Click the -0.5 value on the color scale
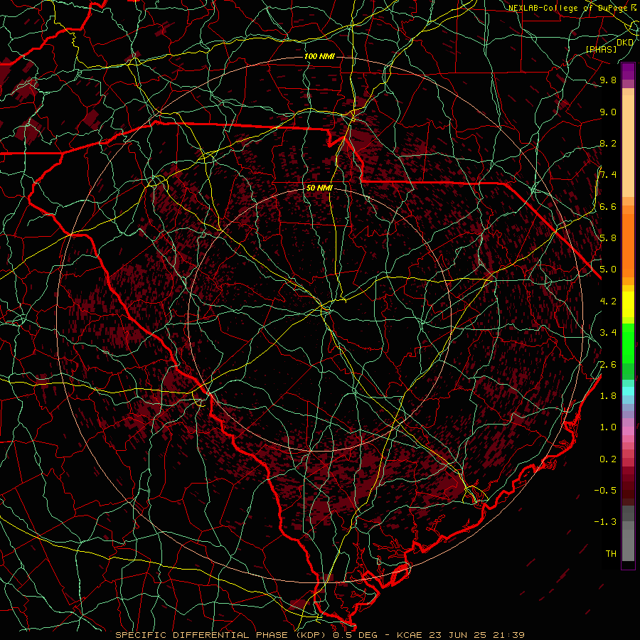Image resolution: width=640 pixels, height=640 pixels. coord(606,491)
